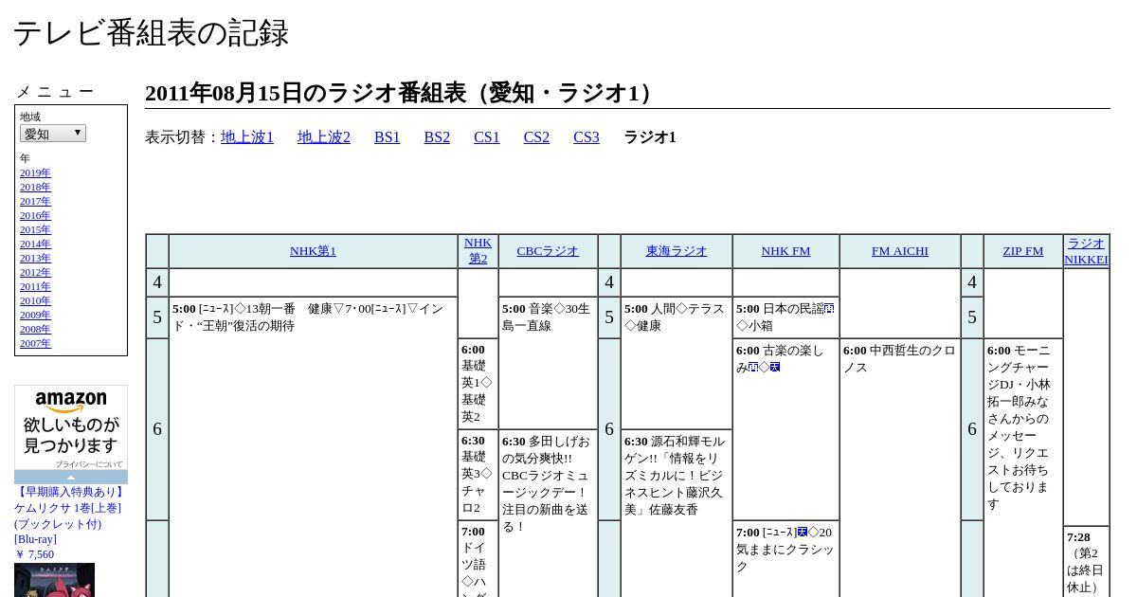Switch to the 地上波1 view

click(247, 137)
